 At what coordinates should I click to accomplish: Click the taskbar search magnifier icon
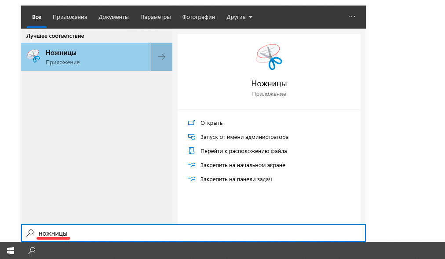32,251
